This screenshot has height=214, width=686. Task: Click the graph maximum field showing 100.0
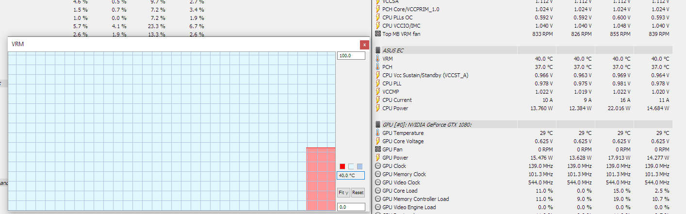point(351,56)
